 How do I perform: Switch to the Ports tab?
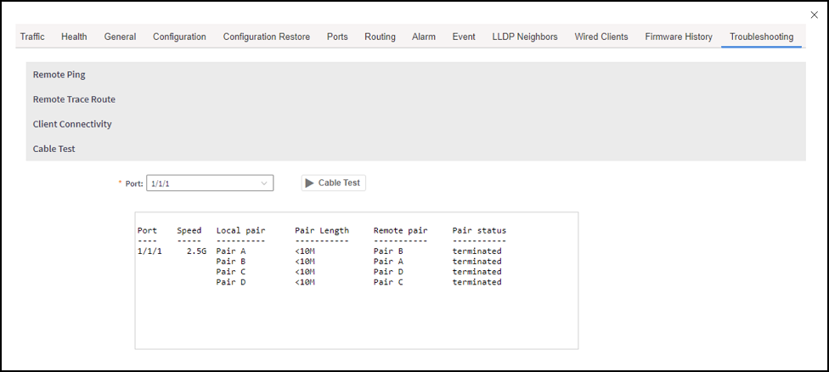[x=337, y=37]
